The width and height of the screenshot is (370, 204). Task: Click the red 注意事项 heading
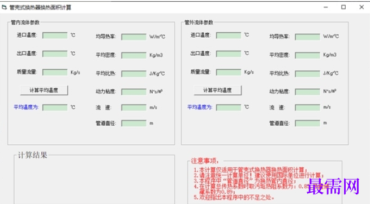(x=205, y=161)
